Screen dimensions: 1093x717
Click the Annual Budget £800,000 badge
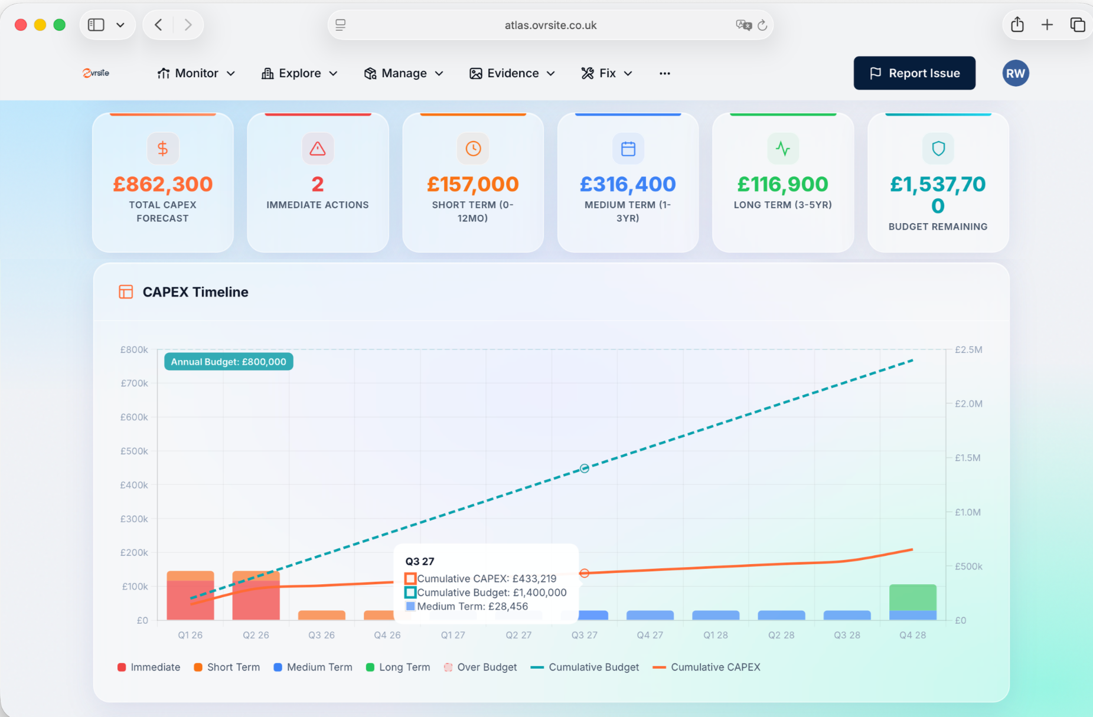click(x=228, y=361)
